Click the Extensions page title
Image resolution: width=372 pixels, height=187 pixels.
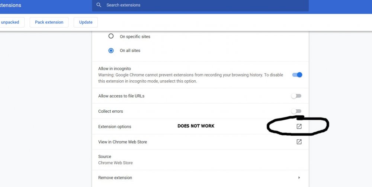[10, 5]
